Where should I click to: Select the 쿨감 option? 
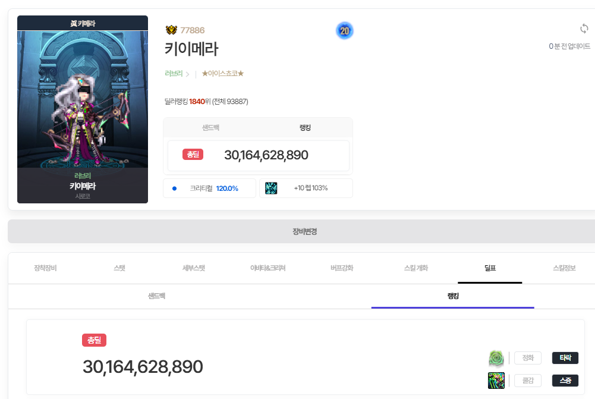pos(527,381)
